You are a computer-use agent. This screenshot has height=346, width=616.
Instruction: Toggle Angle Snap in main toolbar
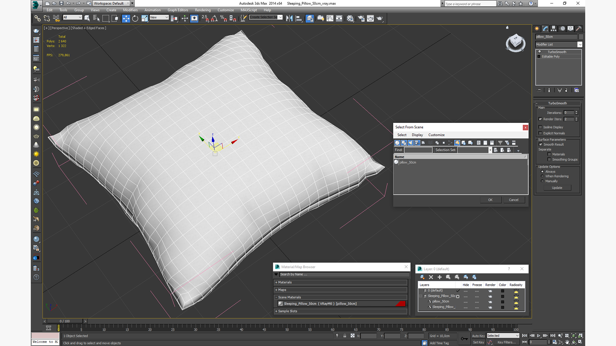click(214, 19)
